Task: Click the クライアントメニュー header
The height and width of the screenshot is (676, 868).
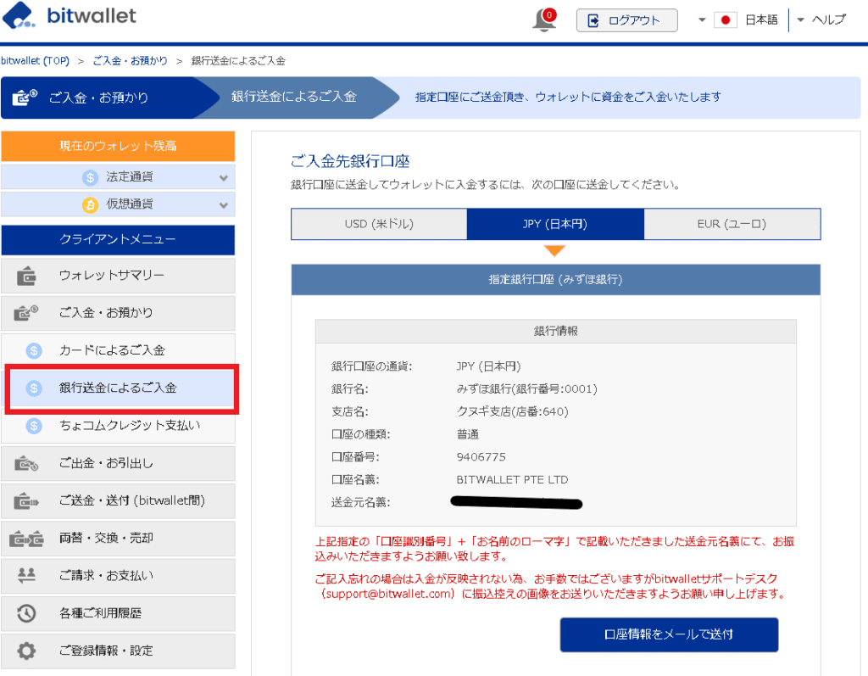Action: [x=118, y=240]
